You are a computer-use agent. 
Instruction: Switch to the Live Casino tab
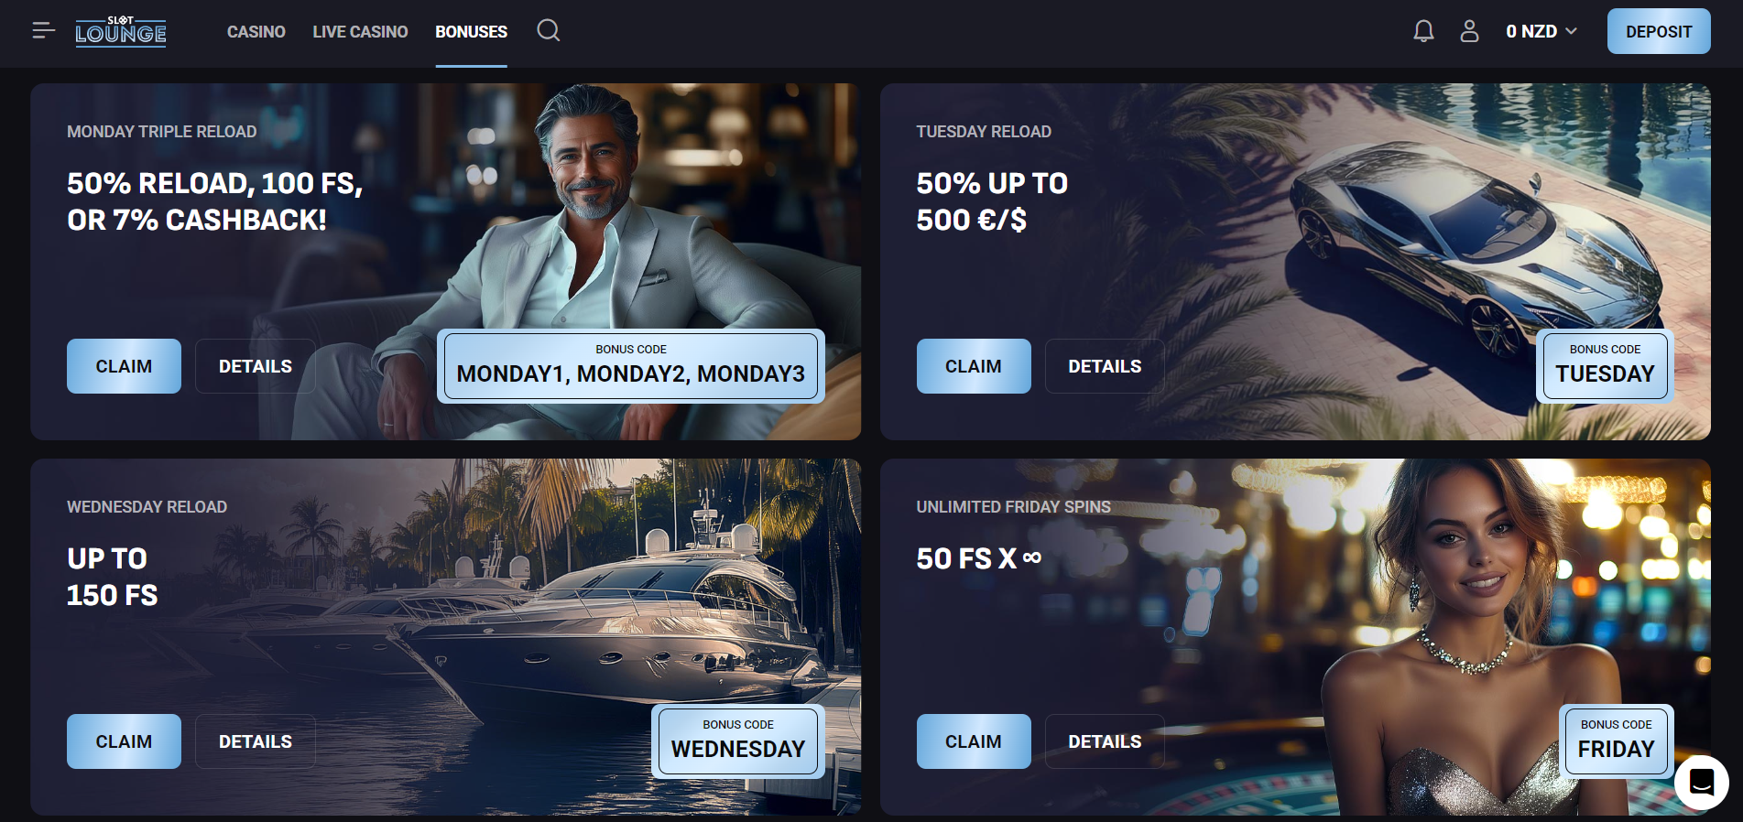360,32
